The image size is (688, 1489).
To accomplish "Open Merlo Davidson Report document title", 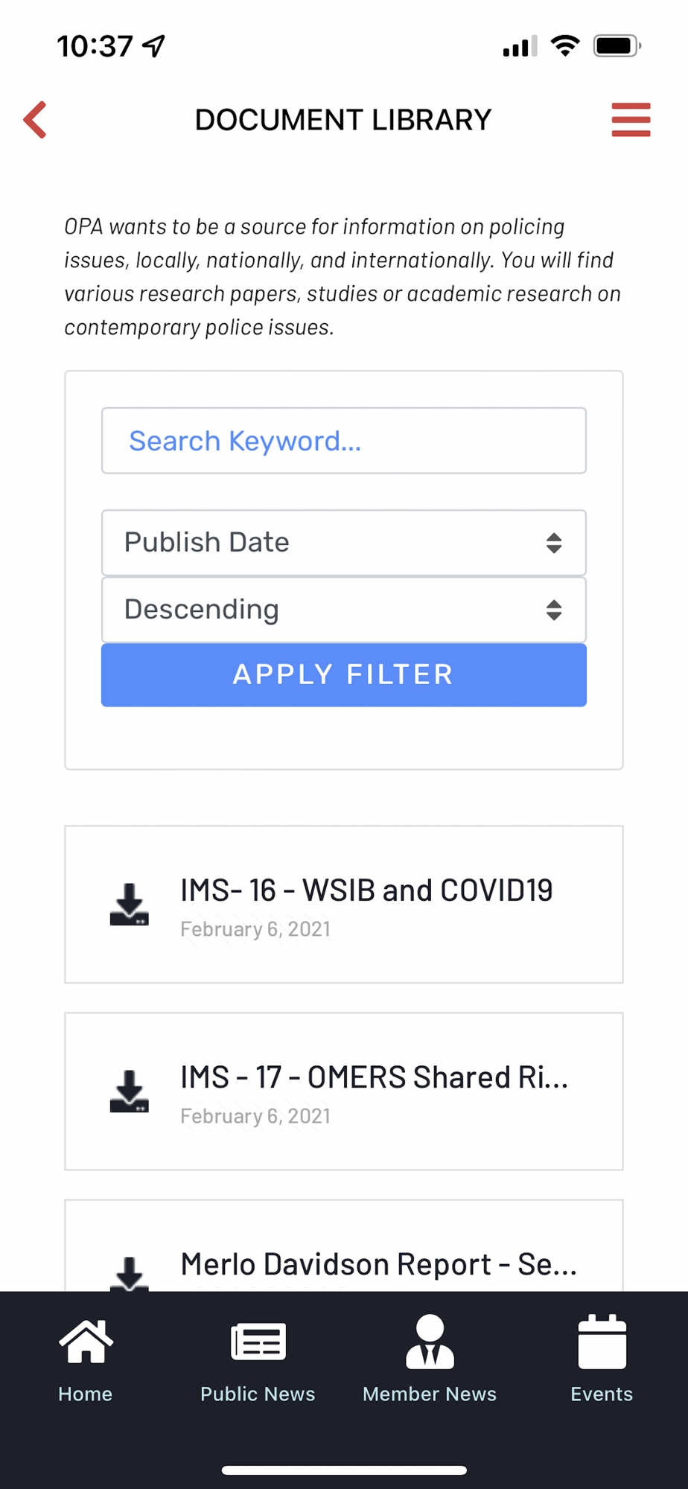I will [x=378, y=1264].
